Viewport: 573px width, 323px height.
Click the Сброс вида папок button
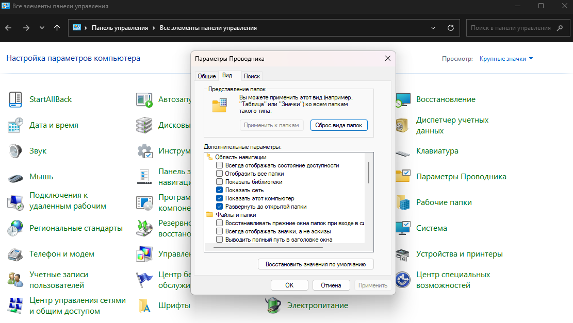(339, 125)
